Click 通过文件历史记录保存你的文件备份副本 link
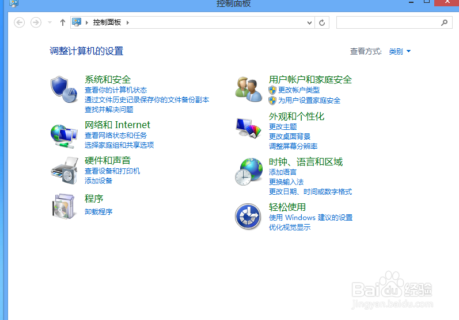This screenshot has width=459, height=320. tap(147, 100)
